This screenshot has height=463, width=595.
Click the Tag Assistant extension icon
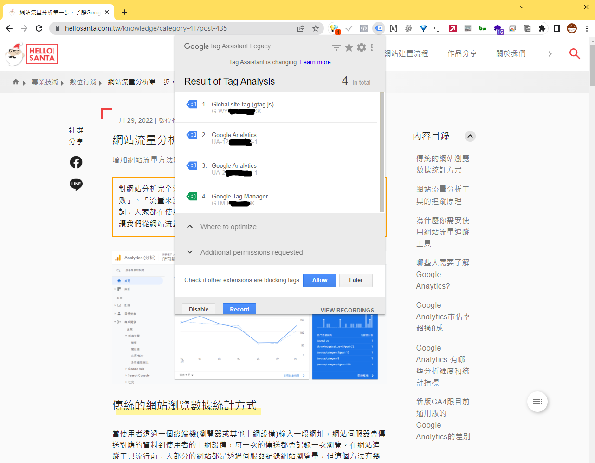pos(379,28)
